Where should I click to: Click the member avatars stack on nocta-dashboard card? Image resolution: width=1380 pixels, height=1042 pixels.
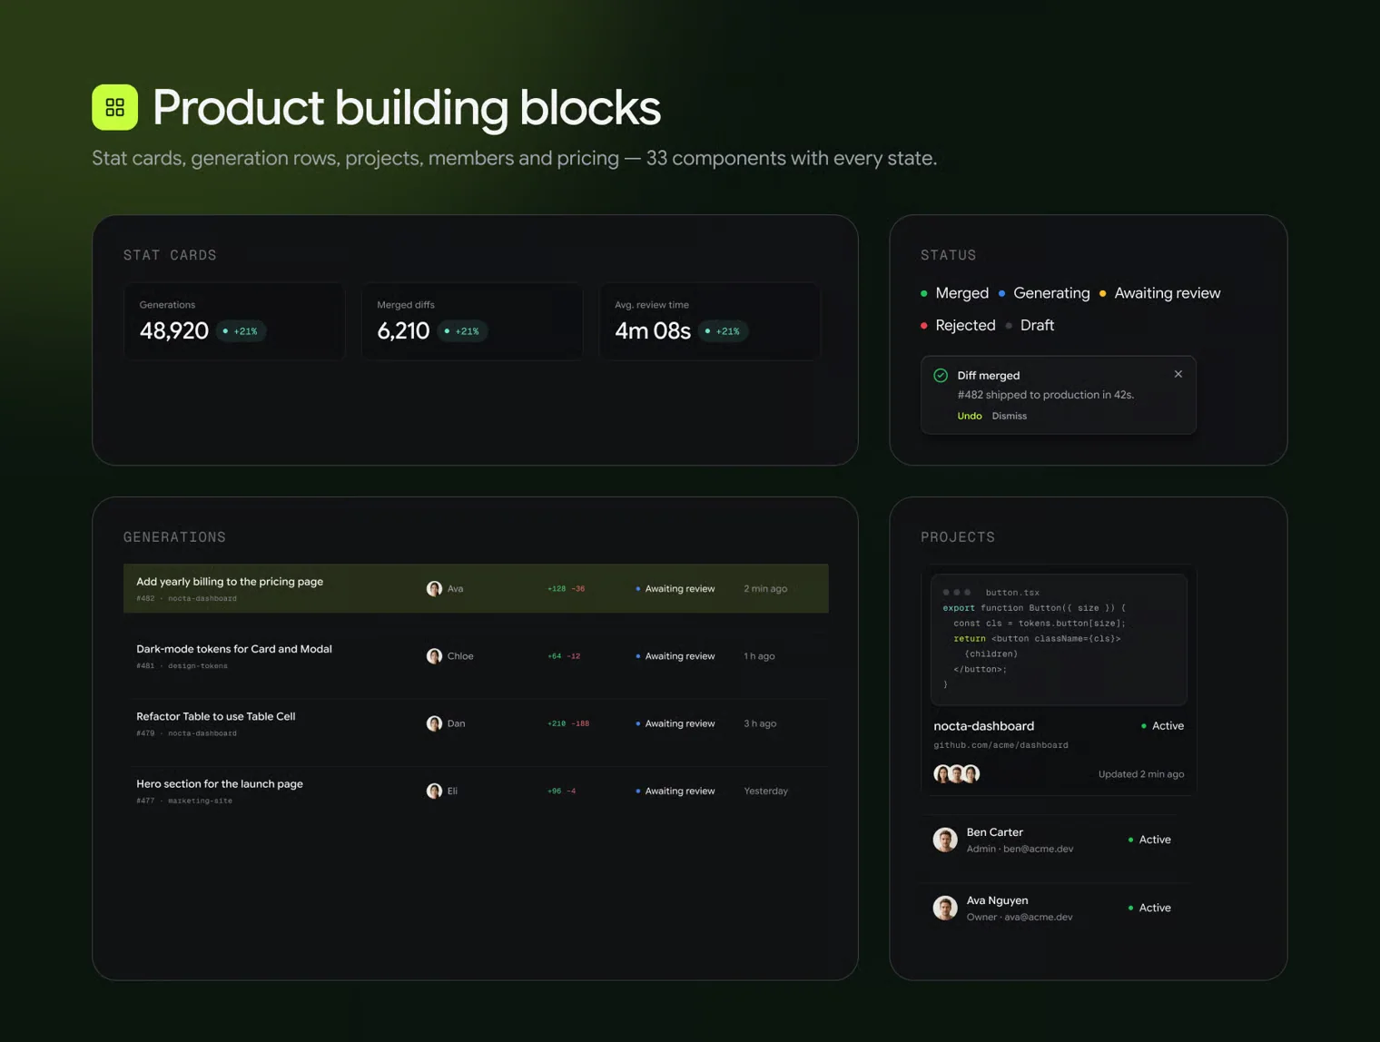(957, 773)
